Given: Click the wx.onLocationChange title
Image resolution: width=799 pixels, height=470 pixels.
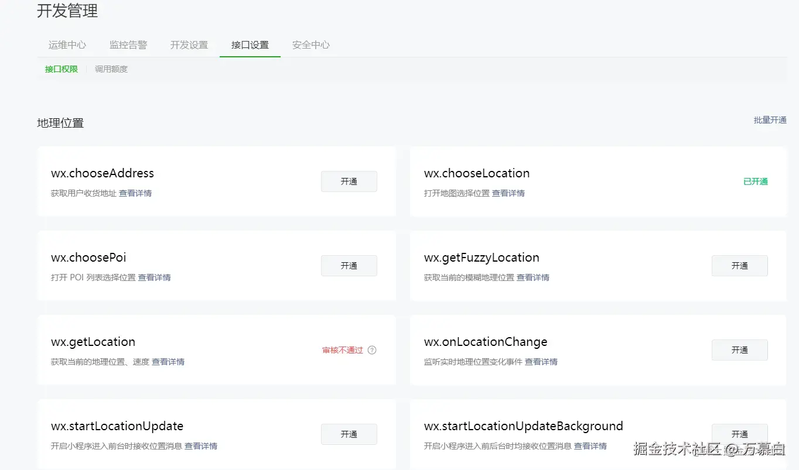Looking at the screenshot, I should click(486, 342).
